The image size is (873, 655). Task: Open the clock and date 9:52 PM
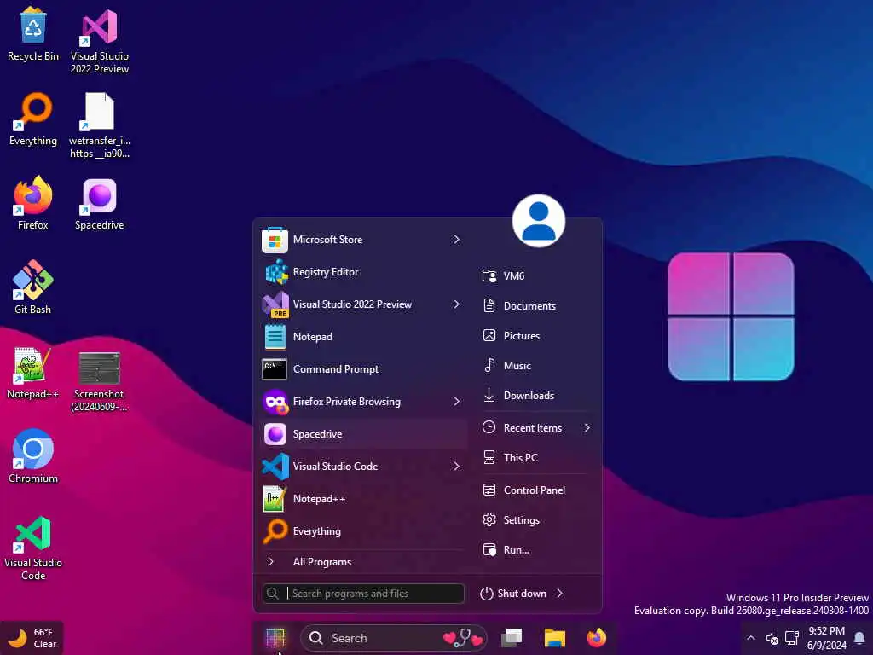[826, 638]
